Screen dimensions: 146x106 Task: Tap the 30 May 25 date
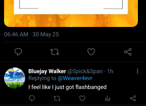pos(46,34)
